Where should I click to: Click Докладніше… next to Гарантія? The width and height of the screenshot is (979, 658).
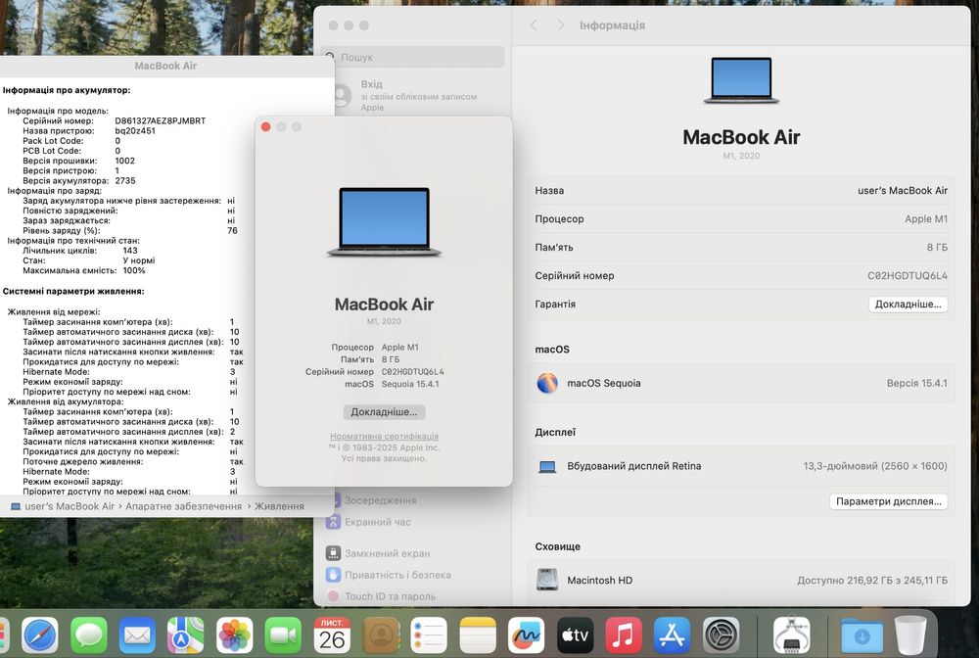pos(908,304)
